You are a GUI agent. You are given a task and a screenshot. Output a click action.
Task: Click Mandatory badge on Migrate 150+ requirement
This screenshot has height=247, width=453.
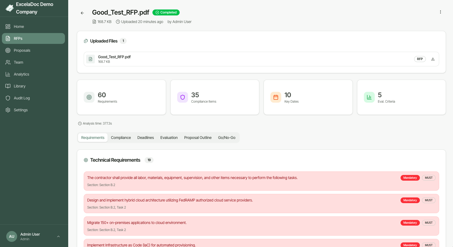pyautogui.click(x=410, y=223)
